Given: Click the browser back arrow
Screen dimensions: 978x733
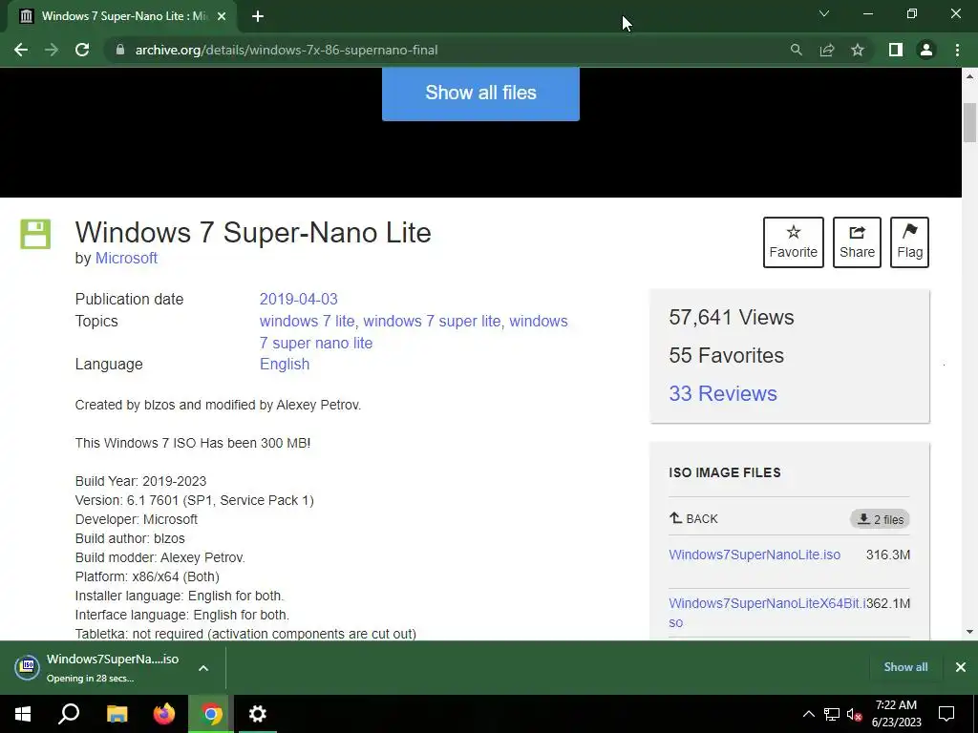Looking at the screenshot, I should 21,50.
